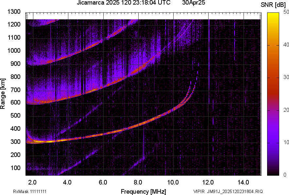Click the 10 colorbar tick value

pyautogui.click(x=286, y=143)
